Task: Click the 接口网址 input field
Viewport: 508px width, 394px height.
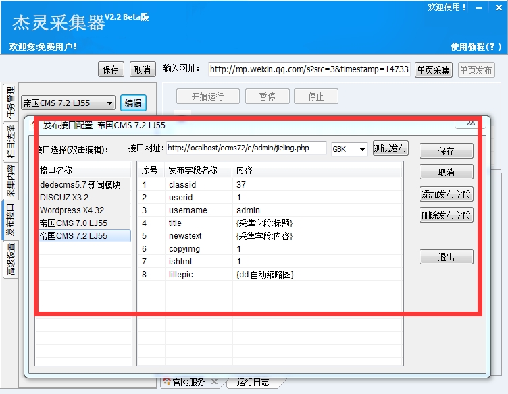Action: click(x=246, y=148)
